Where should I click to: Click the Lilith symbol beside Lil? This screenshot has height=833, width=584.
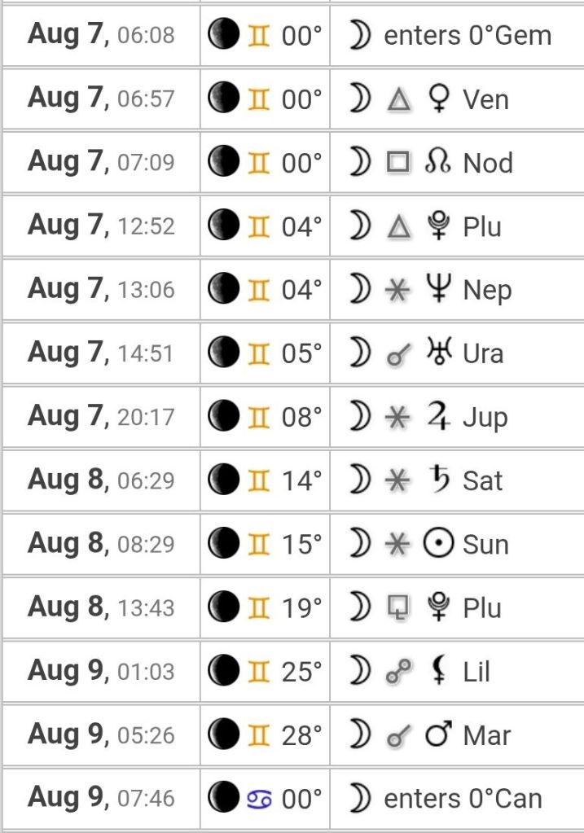pos(439,670)
